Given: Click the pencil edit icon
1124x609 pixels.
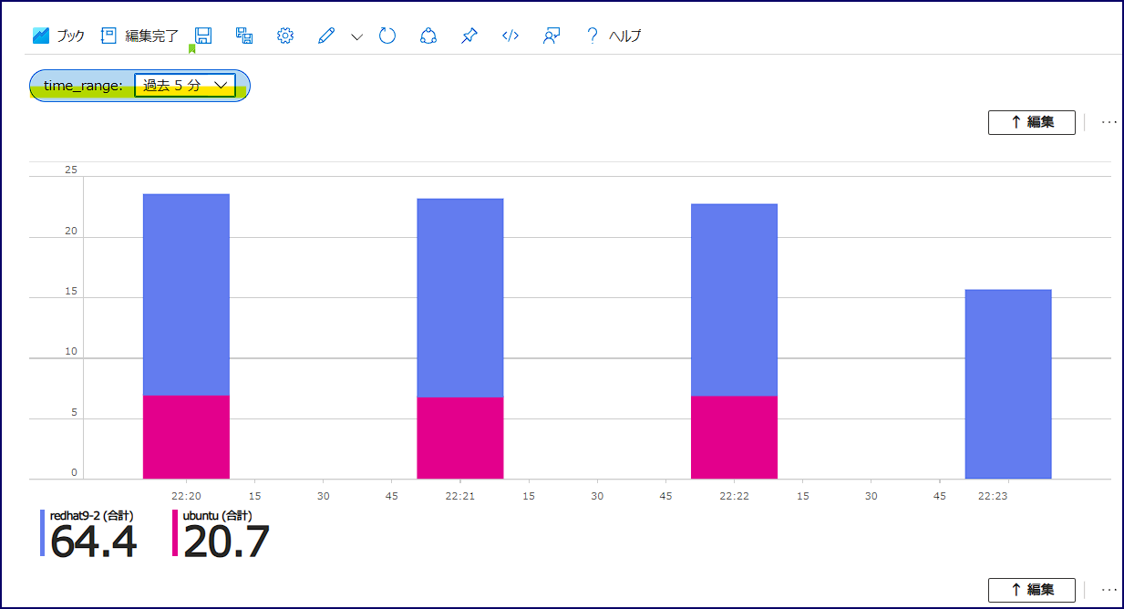Looking at the screenshot, I should 326,36.
